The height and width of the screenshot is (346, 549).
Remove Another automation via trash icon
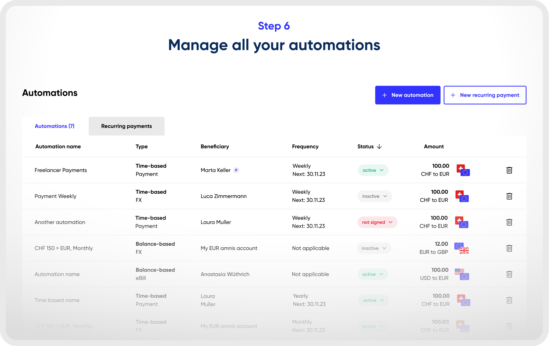(x=509, y=222)
